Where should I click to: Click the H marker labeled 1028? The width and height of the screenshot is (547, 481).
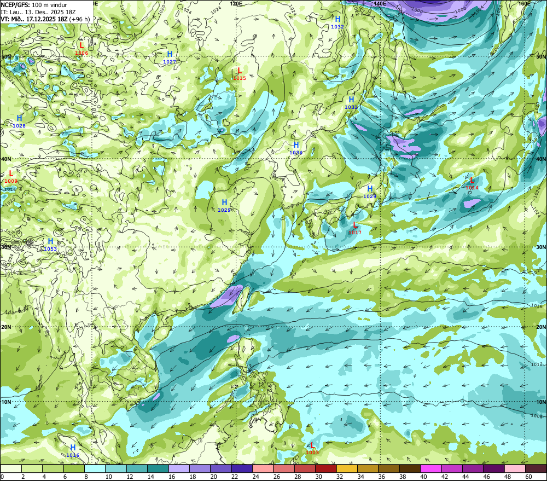(19, 118)
